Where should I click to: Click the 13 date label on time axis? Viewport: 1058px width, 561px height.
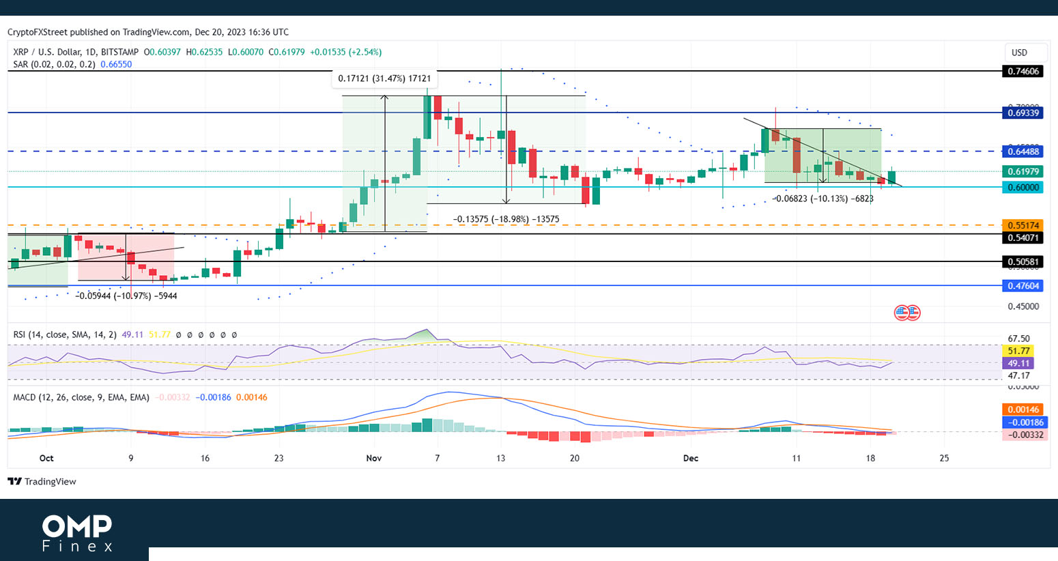coord(501,458)
